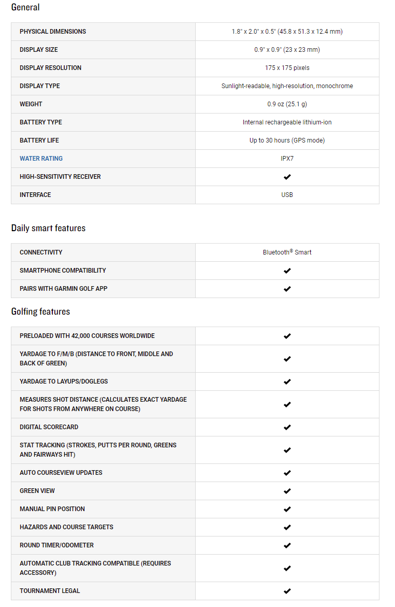Image resolution: width=395 pixels, height=607 pixels.
Task: Click checkmark for Round Timer/Odometer
Action: (x=287, y=546)
